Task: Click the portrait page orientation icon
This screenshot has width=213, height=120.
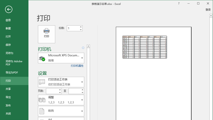Action: [x=42, y=111]
